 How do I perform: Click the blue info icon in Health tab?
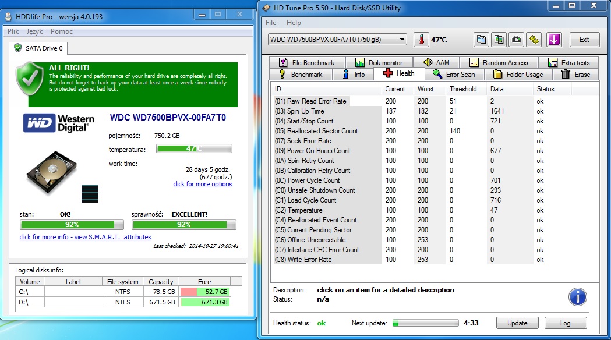577,297
